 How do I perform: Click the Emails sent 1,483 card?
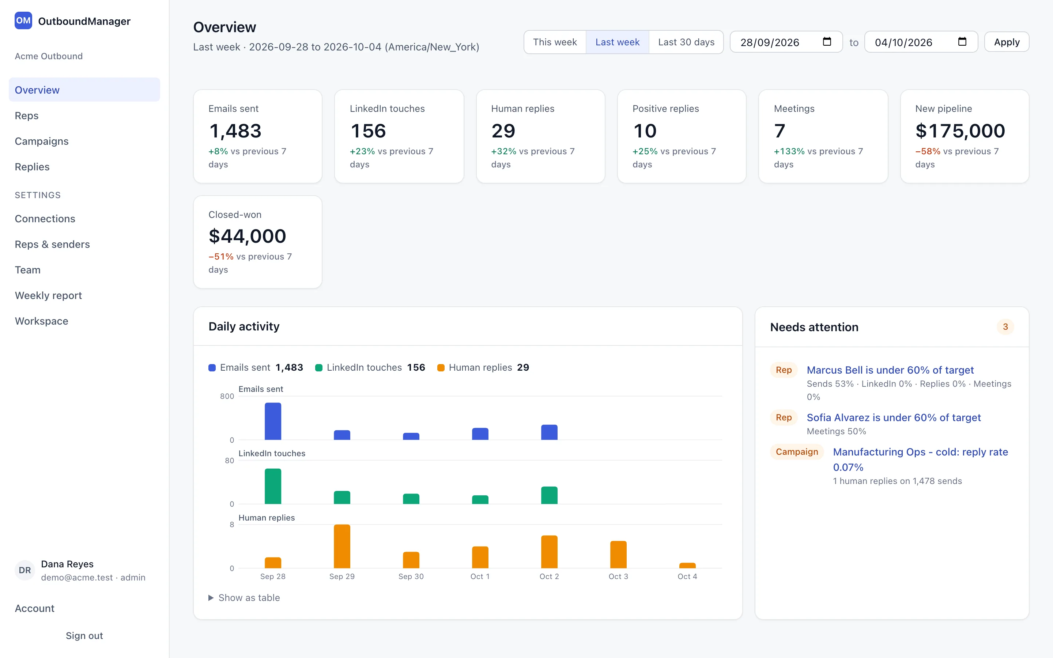(258, 136)
